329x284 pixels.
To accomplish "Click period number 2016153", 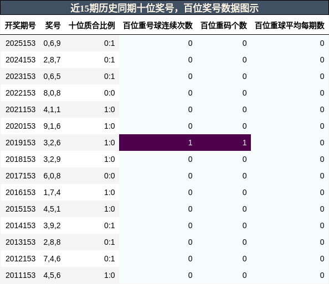I will [x=20, y=192].
